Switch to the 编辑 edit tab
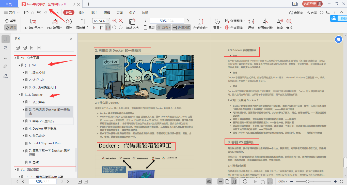This screenshot has width=347, height=185. (x=107, y=12)
